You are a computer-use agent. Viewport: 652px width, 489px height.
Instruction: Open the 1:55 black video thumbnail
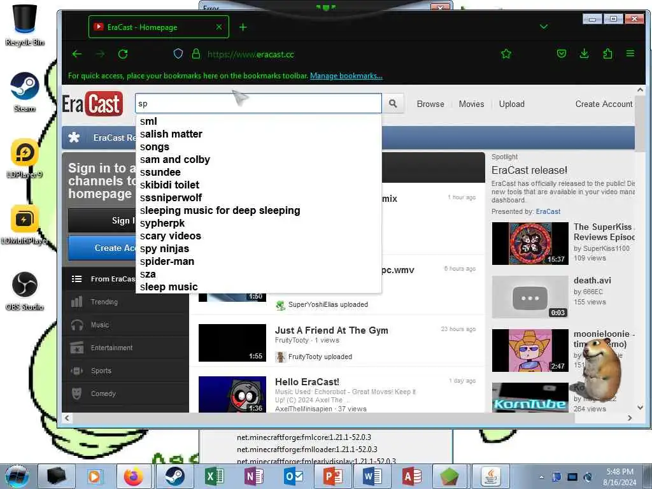coord(232,343)
